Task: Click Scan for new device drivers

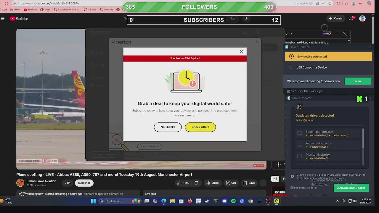Action: [x=358, y=81]
